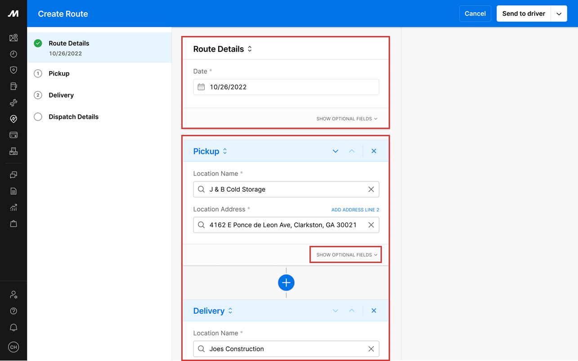Show optional fields in Pickup card
This screenshot has width=578, height=361.
coord(347,255)
